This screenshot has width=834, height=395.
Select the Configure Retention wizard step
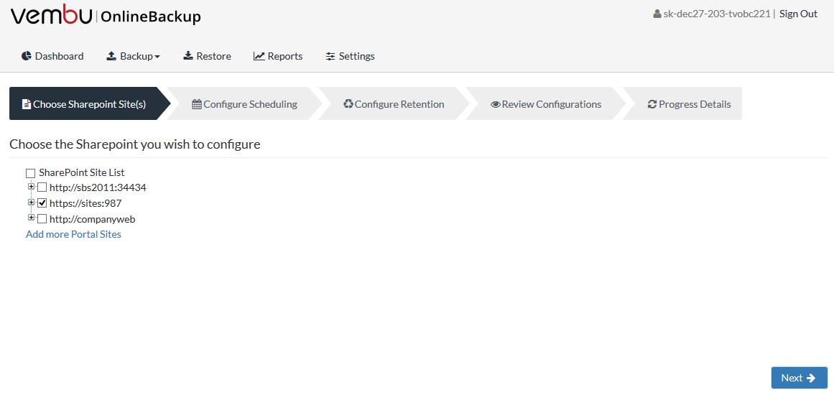(x=394, y=103)
